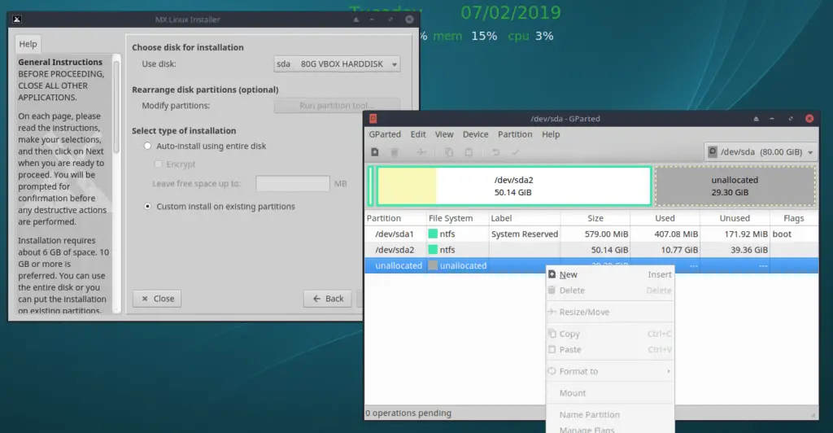Screen dimensions: 833x433
Task: Click the Resize/Move arrow toolbar icon
Action: pyautogui.click(x=421, y=152)
